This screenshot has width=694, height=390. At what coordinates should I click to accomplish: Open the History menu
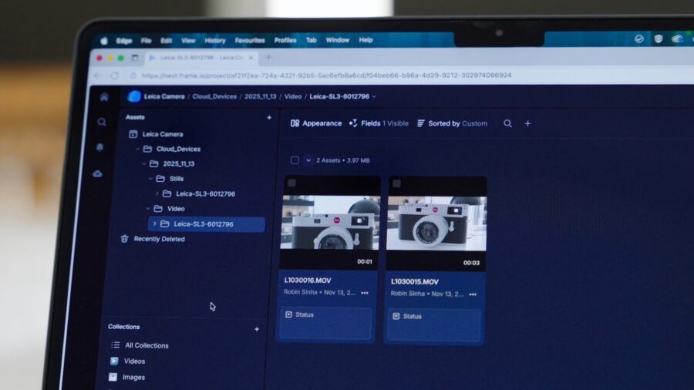(215, 41)
